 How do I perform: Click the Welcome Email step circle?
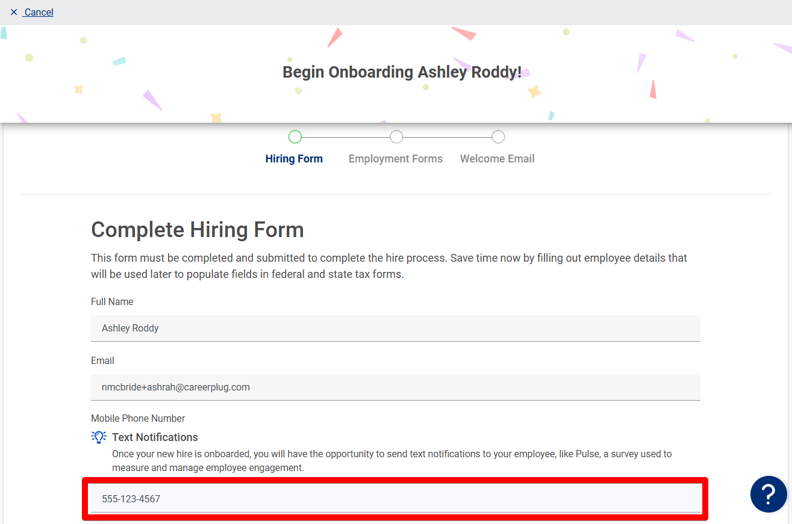[497, 137]
